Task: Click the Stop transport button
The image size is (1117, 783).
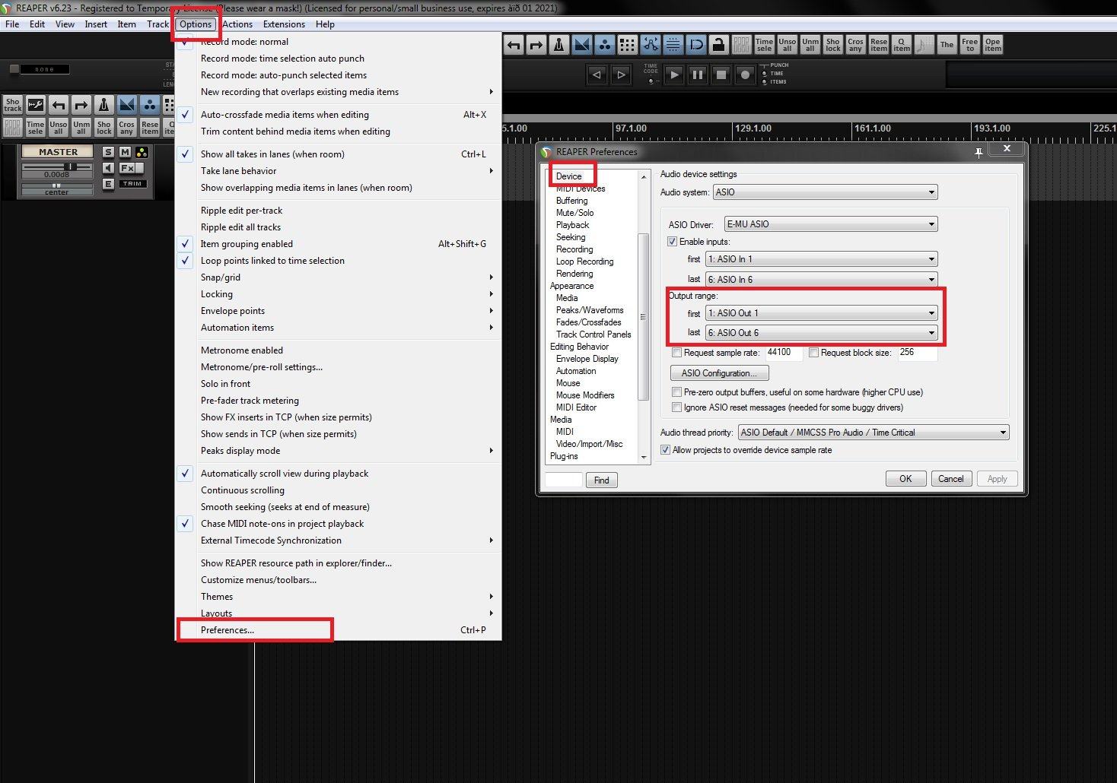Action: pos(721,74)
